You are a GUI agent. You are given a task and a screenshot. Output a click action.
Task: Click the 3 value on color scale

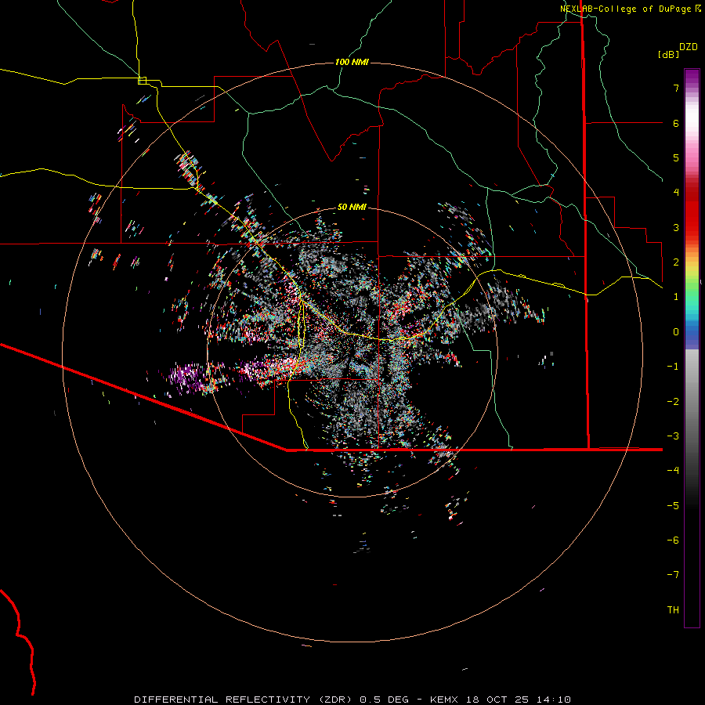point(676,227)
